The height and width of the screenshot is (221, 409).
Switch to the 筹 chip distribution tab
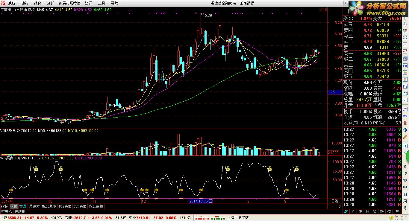397,211
